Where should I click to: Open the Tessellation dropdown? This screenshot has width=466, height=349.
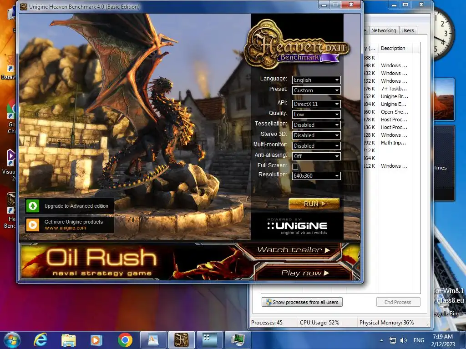click(316, 125)
